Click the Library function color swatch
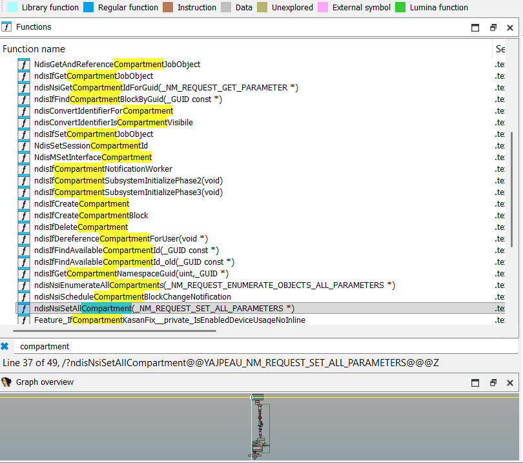The height and width of the screenshot is (463, 523). 12,8
